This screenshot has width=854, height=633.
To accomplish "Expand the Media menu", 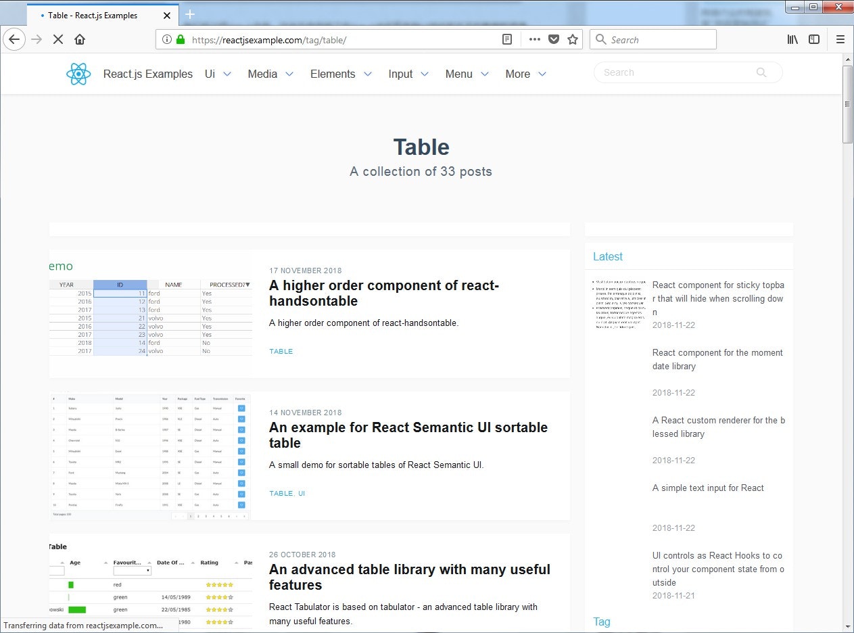I will coord(270,74).
